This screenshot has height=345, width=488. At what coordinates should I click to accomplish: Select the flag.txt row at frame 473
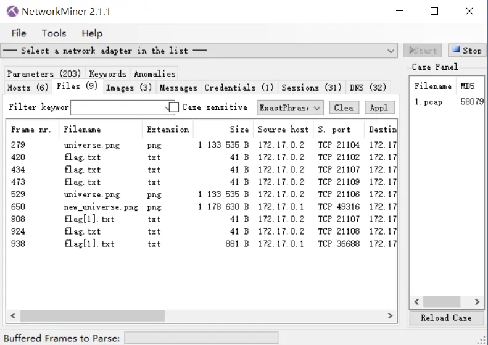202,182
